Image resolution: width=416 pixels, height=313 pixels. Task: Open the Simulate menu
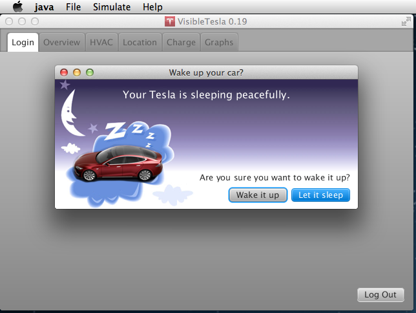[112, 7]
